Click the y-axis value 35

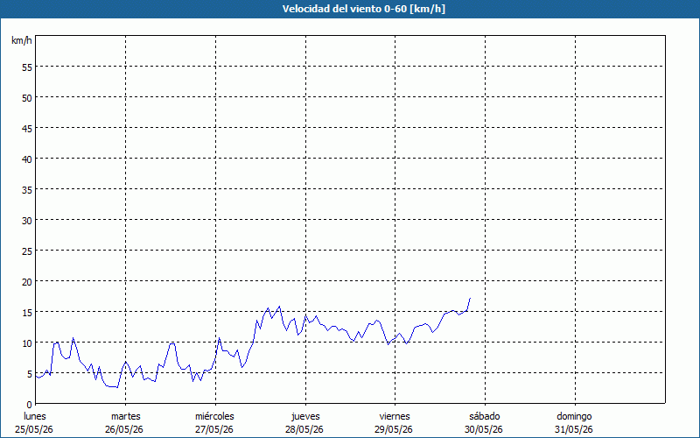pos(27,190)
